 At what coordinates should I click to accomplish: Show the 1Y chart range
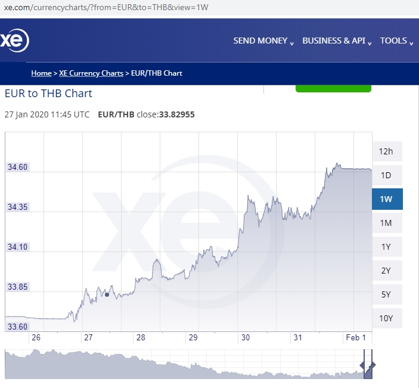pyautogui.click(x=386, y=247)
